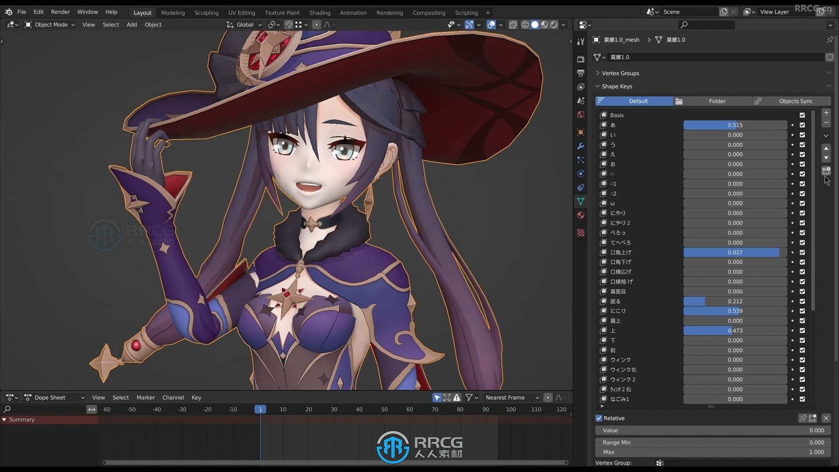
Task: Open the Render properties tab
Action: 580,59
